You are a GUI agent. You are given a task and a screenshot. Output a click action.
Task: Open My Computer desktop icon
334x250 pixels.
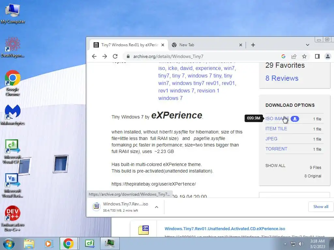pyautogui.click(x=13, y=13)
